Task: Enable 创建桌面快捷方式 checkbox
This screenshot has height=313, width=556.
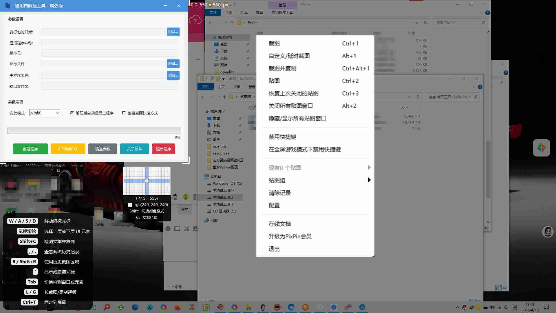Action: 124,113
